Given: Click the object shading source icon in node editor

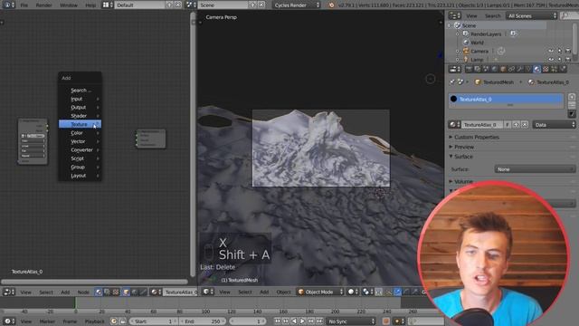Looking at the screenshot, I should 127,292.
